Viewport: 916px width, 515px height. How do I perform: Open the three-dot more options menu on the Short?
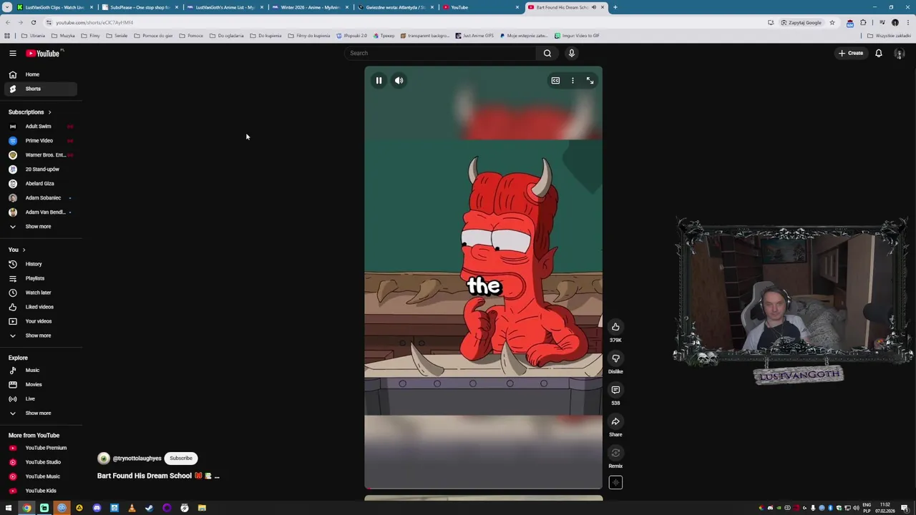tap(572, 81)
